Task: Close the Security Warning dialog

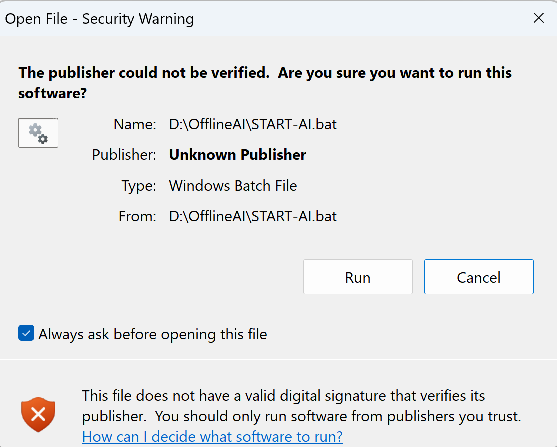Action: [x=539, y=18]
